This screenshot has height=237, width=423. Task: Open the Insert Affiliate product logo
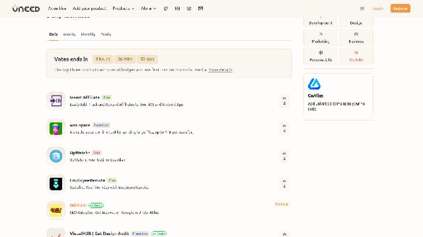[x=56, y=101]
